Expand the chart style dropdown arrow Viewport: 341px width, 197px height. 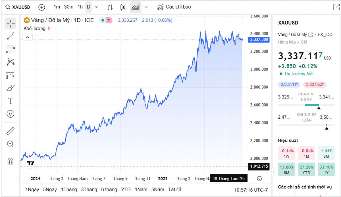click(146, 7)
